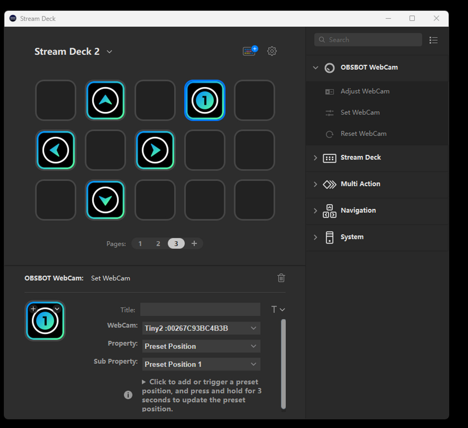
Task: Expand the Stream Deck actions group
Action: click(x=315, y=158)
